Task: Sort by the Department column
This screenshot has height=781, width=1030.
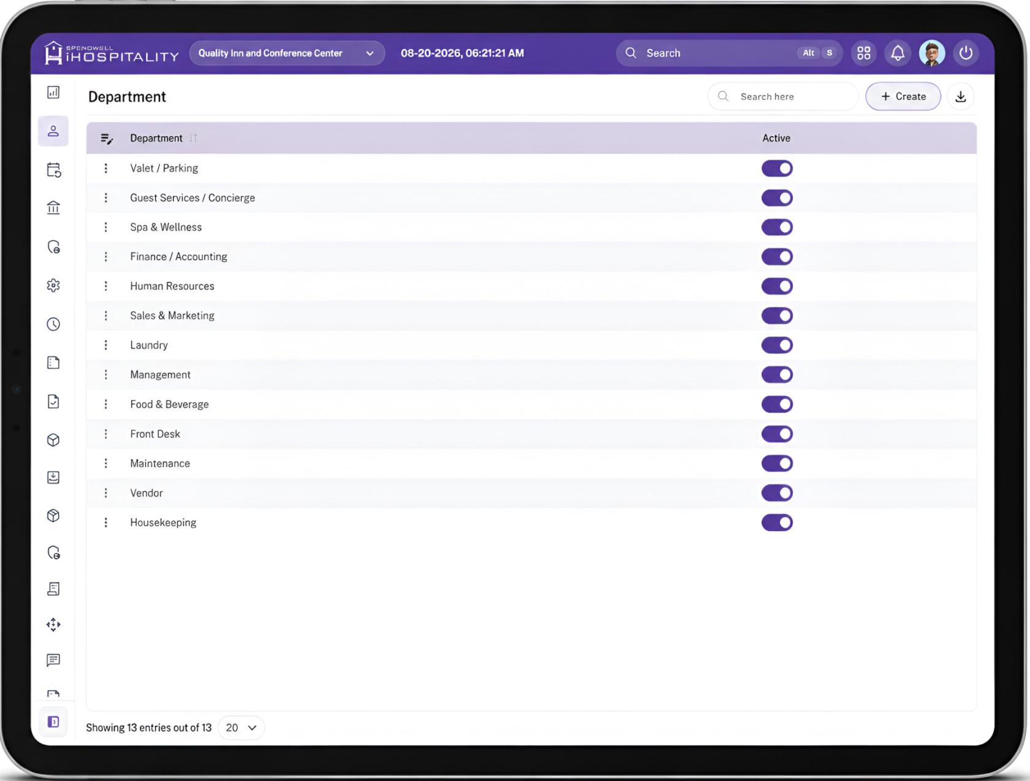Action: [x=193, y=138]
